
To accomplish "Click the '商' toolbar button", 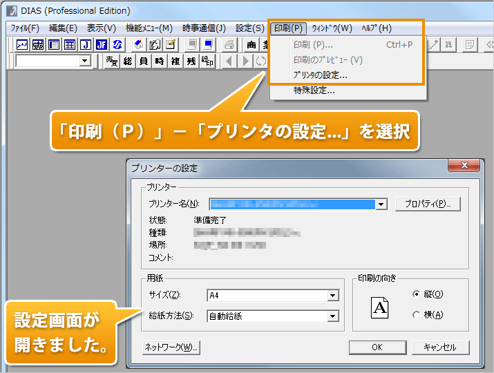I will pyautogui.click(x=251, y=45).
